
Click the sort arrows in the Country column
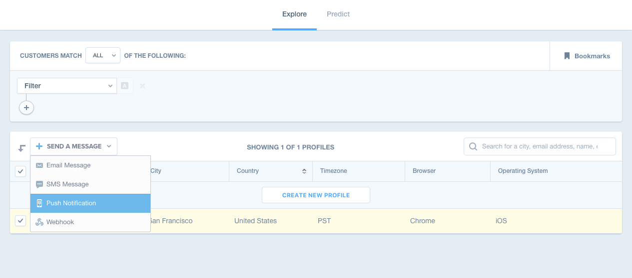coord(304,171)
